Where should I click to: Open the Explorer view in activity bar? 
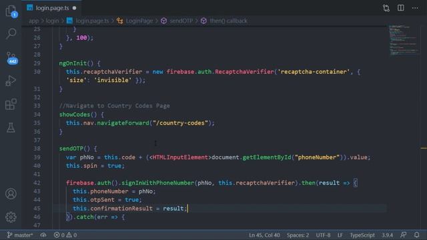(11, 11)
